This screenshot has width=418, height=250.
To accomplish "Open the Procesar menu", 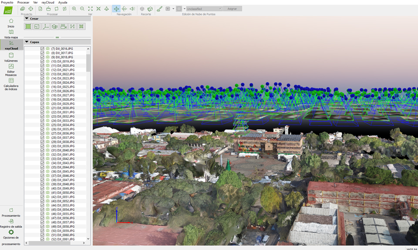I will (23, 2).
